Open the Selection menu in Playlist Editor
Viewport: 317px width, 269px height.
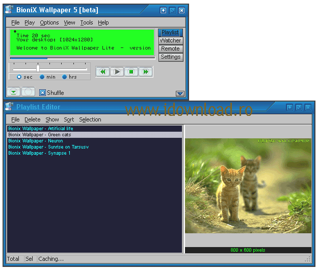pyautogui.click(x=90, y=119)
